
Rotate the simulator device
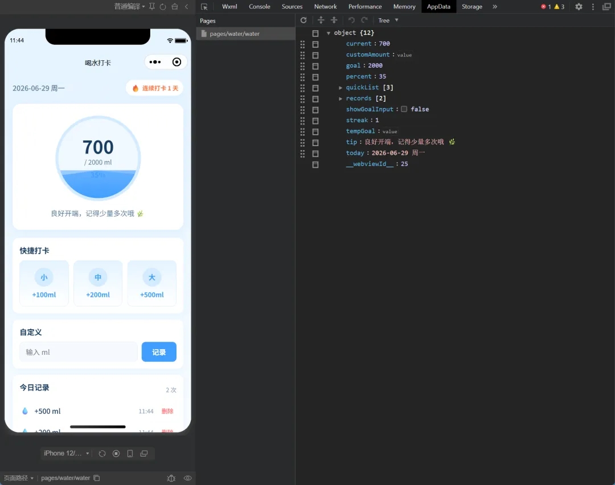tap(102, 454)
